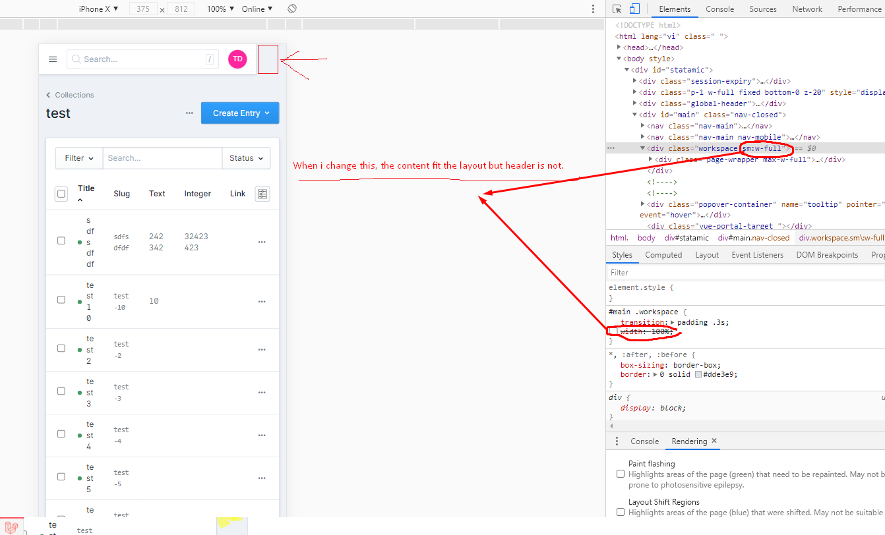This screenshot has height=535, width=885.
Task: Focus the styles Filter input in DevTools
Action: coord(745,273)
